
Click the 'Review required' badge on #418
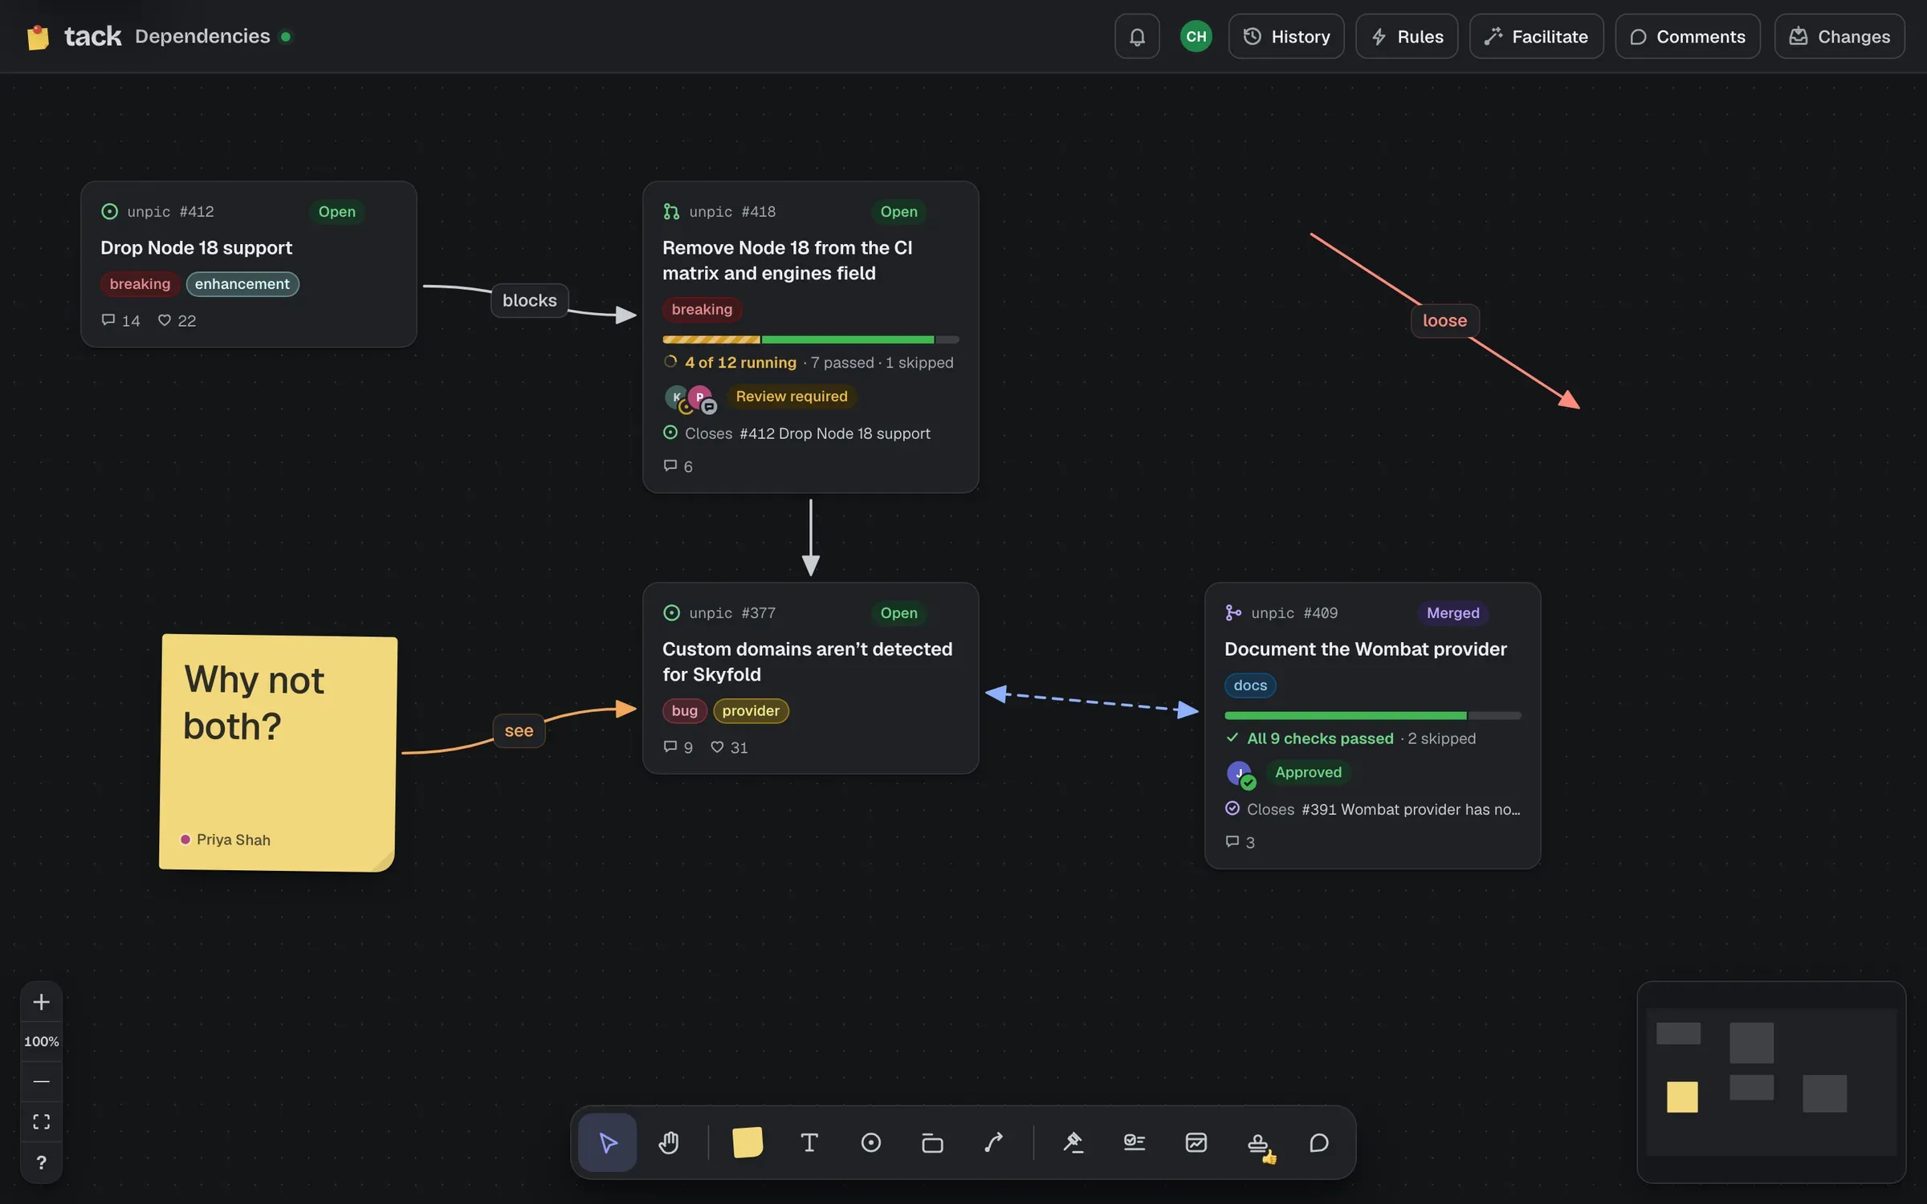click(x=792, y=396)
